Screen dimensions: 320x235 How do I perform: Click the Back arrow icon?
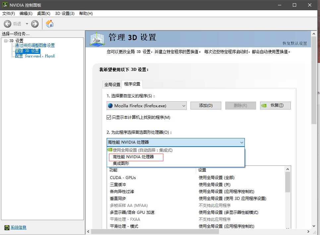(x=8, y=24)
